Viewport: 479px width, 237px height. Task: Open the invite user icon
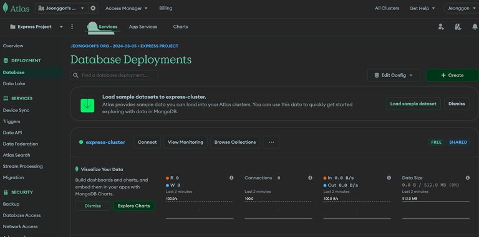tap(441, 27)
